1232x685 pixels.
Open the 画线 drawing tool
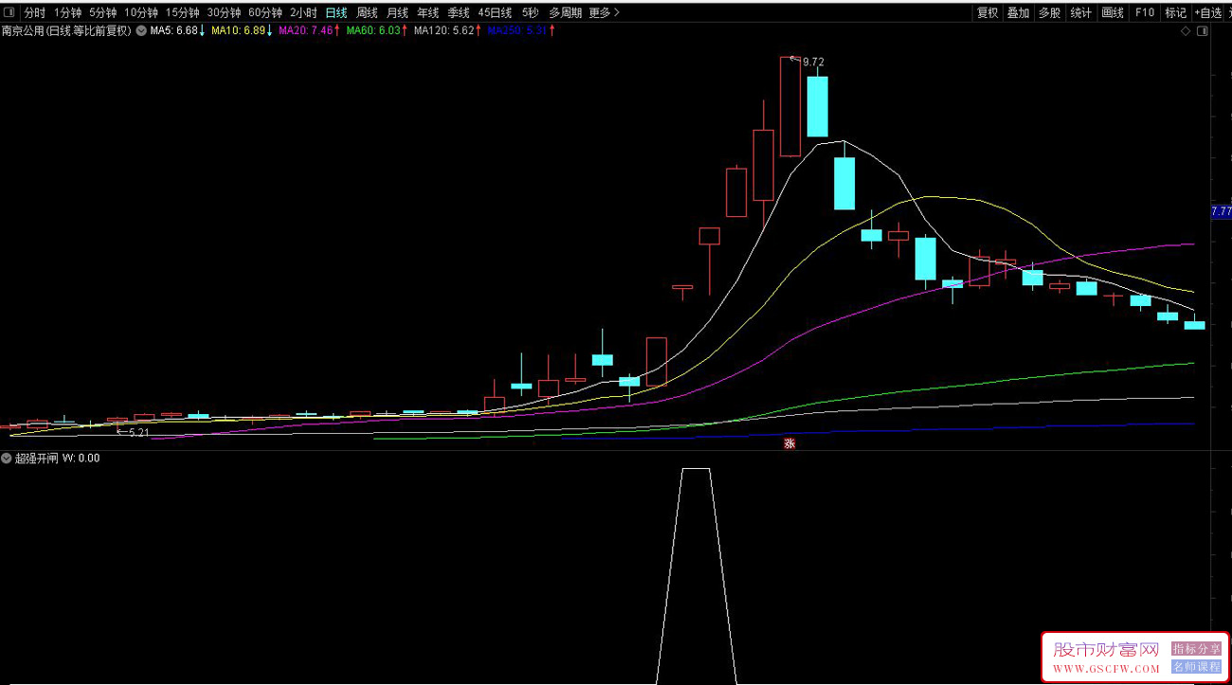(x=1113, y=12)
